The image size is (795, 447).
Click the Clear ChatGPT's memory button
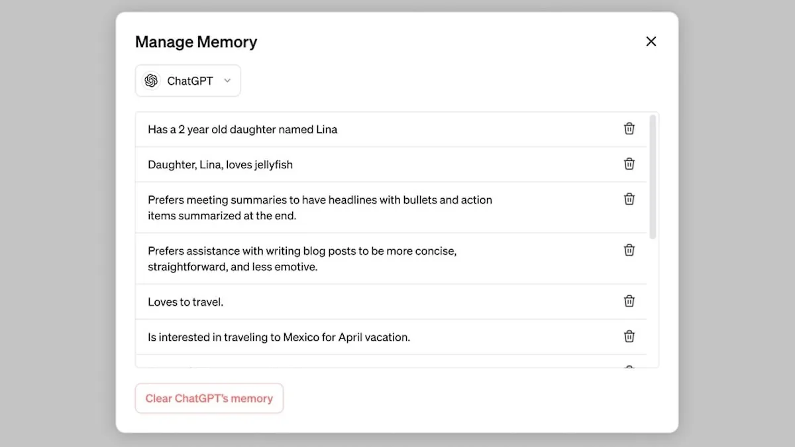[x=209, y=398]
